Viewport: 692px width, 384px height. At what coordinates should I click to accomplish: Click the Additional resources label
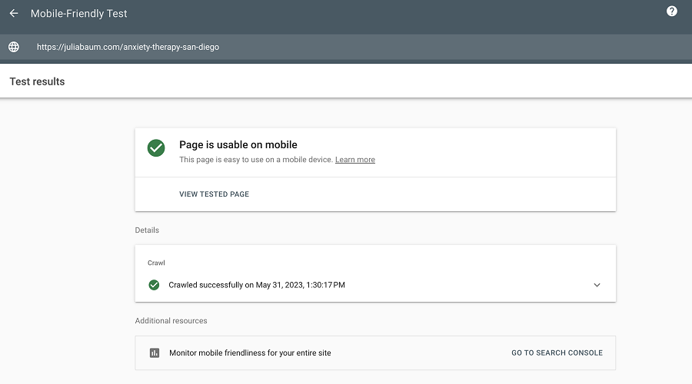pos(171,320)
